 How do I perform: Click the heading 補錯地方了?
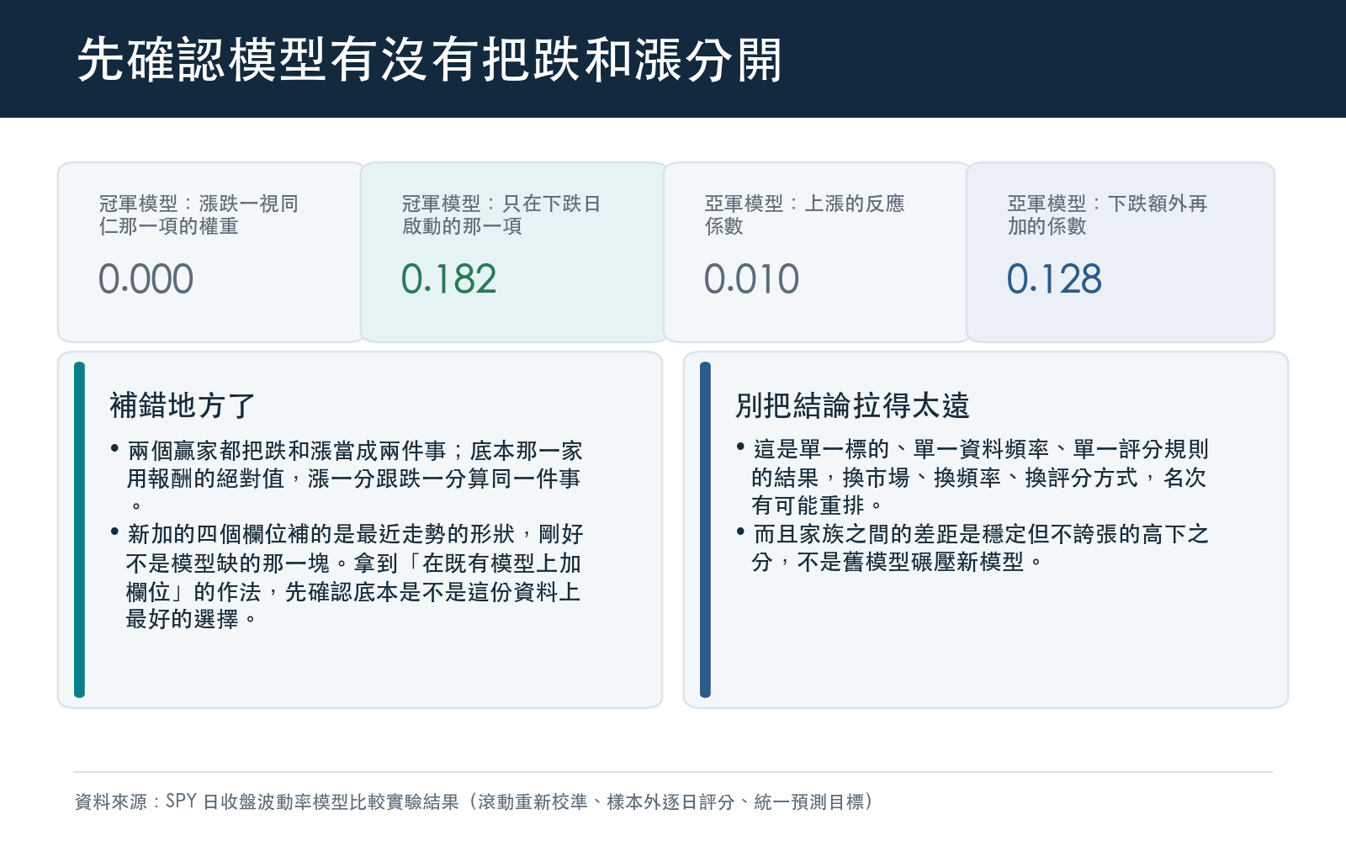182,405
